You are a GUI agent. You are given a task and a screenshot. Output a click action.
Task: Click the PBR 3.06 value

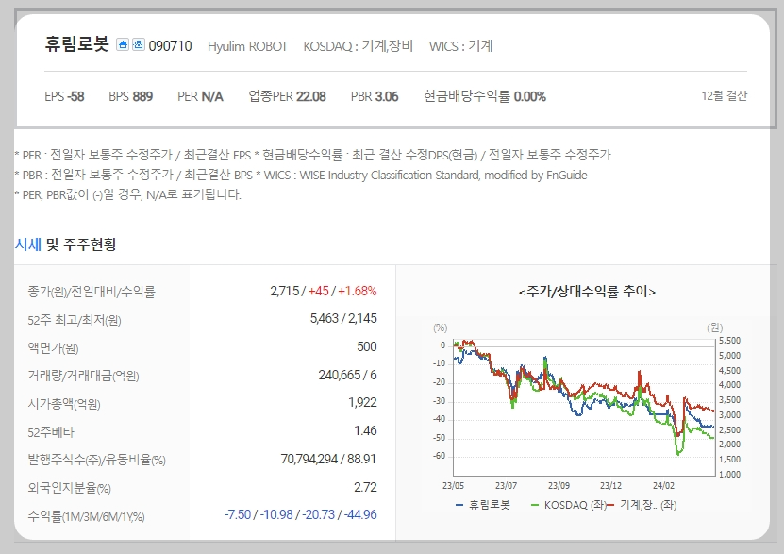click(x=375, y=96)
